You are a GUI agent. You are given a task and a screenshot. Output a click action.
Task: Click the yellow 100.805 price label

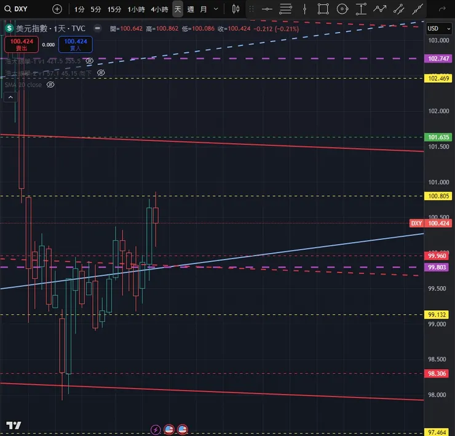(438, 196)
